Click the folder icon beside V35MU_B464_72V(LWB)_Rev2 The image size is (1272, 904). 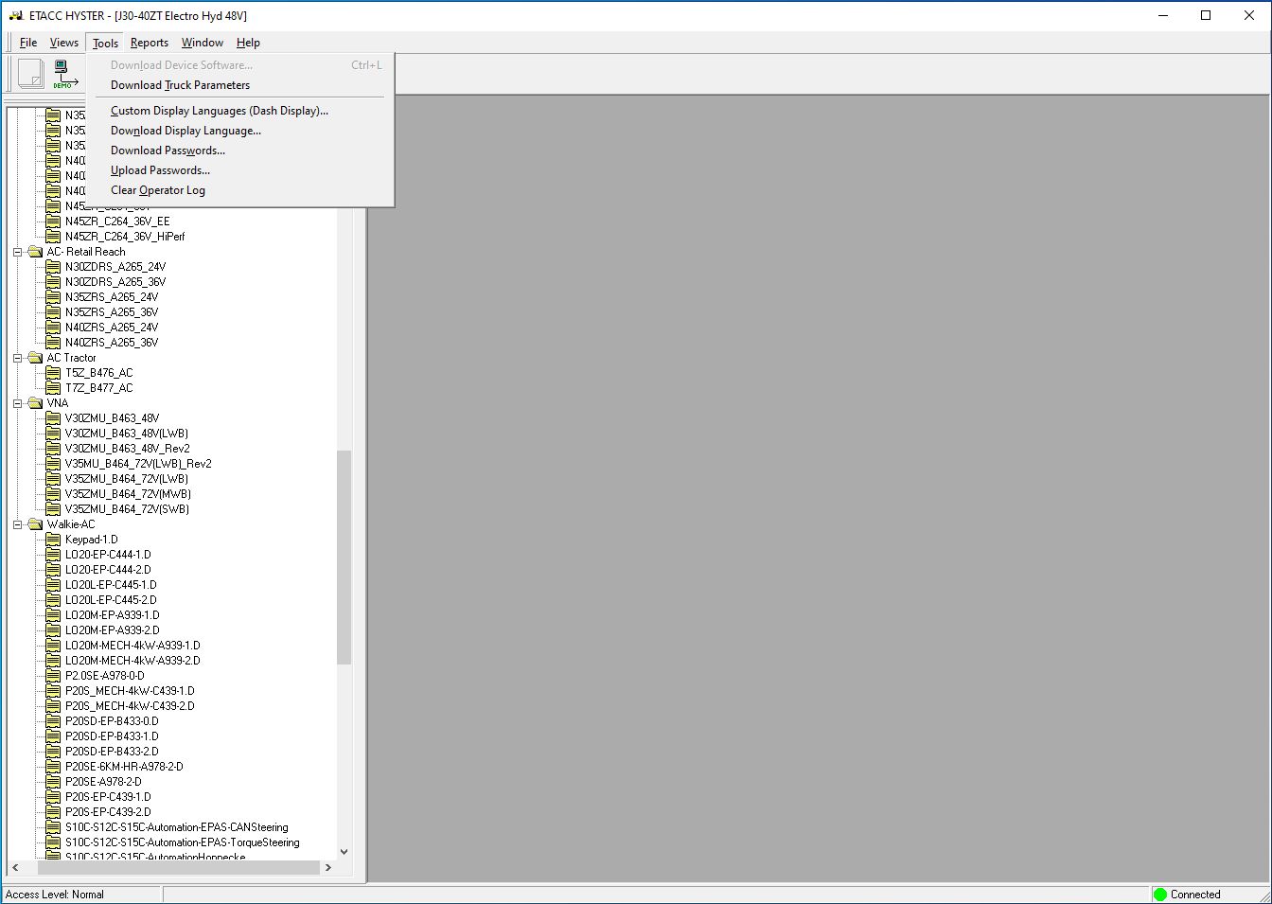[54, 464]
